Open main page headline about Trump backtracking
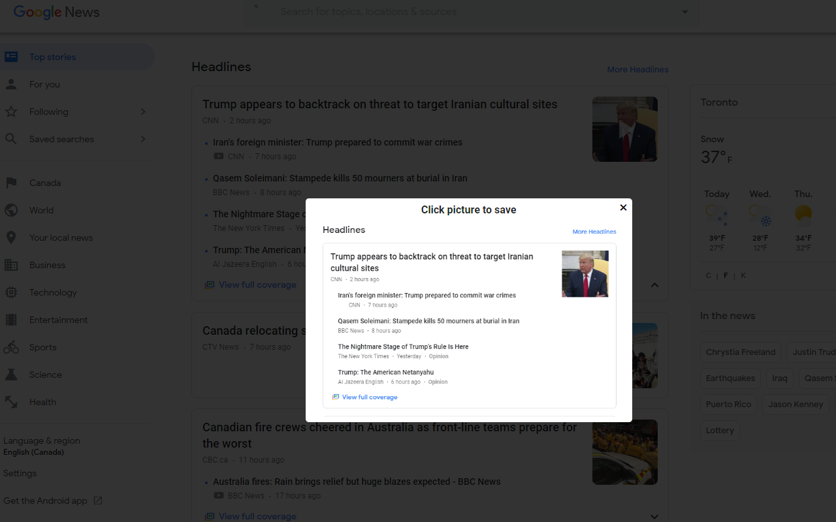 click(380, 104)
